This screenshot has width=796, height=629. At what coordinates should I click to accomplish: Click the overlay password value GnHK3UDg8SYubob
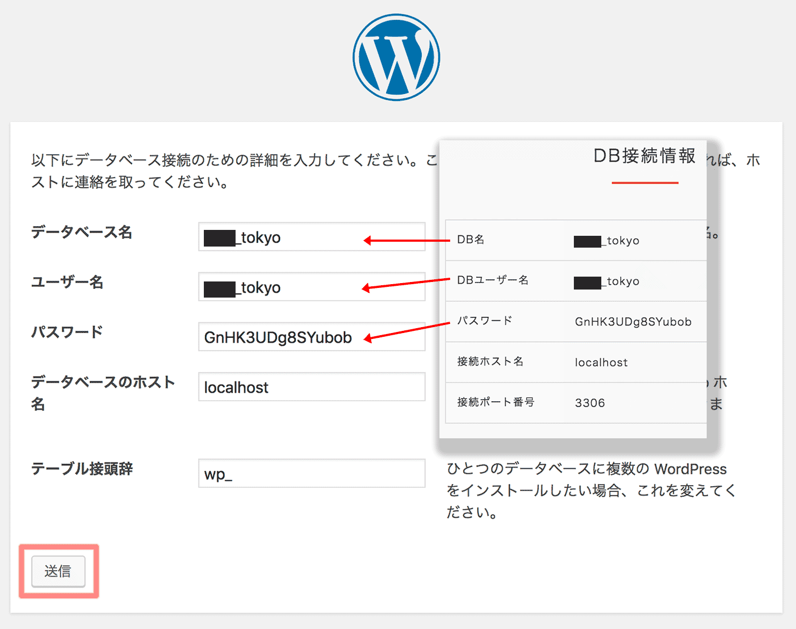[x=633, y=322]
